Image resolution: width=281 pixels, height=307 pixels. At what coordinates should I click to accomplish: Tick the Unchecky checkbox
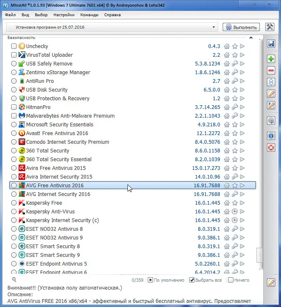14,46
